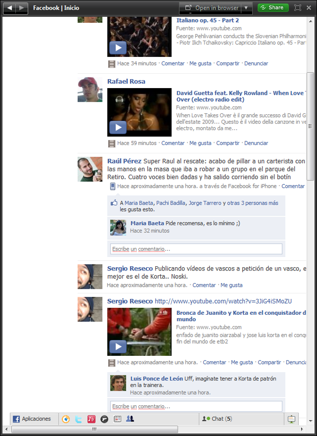Click the green Share button
Image resolution: width=317 pixels, height=436 pixels.
(x=273, y=7)
